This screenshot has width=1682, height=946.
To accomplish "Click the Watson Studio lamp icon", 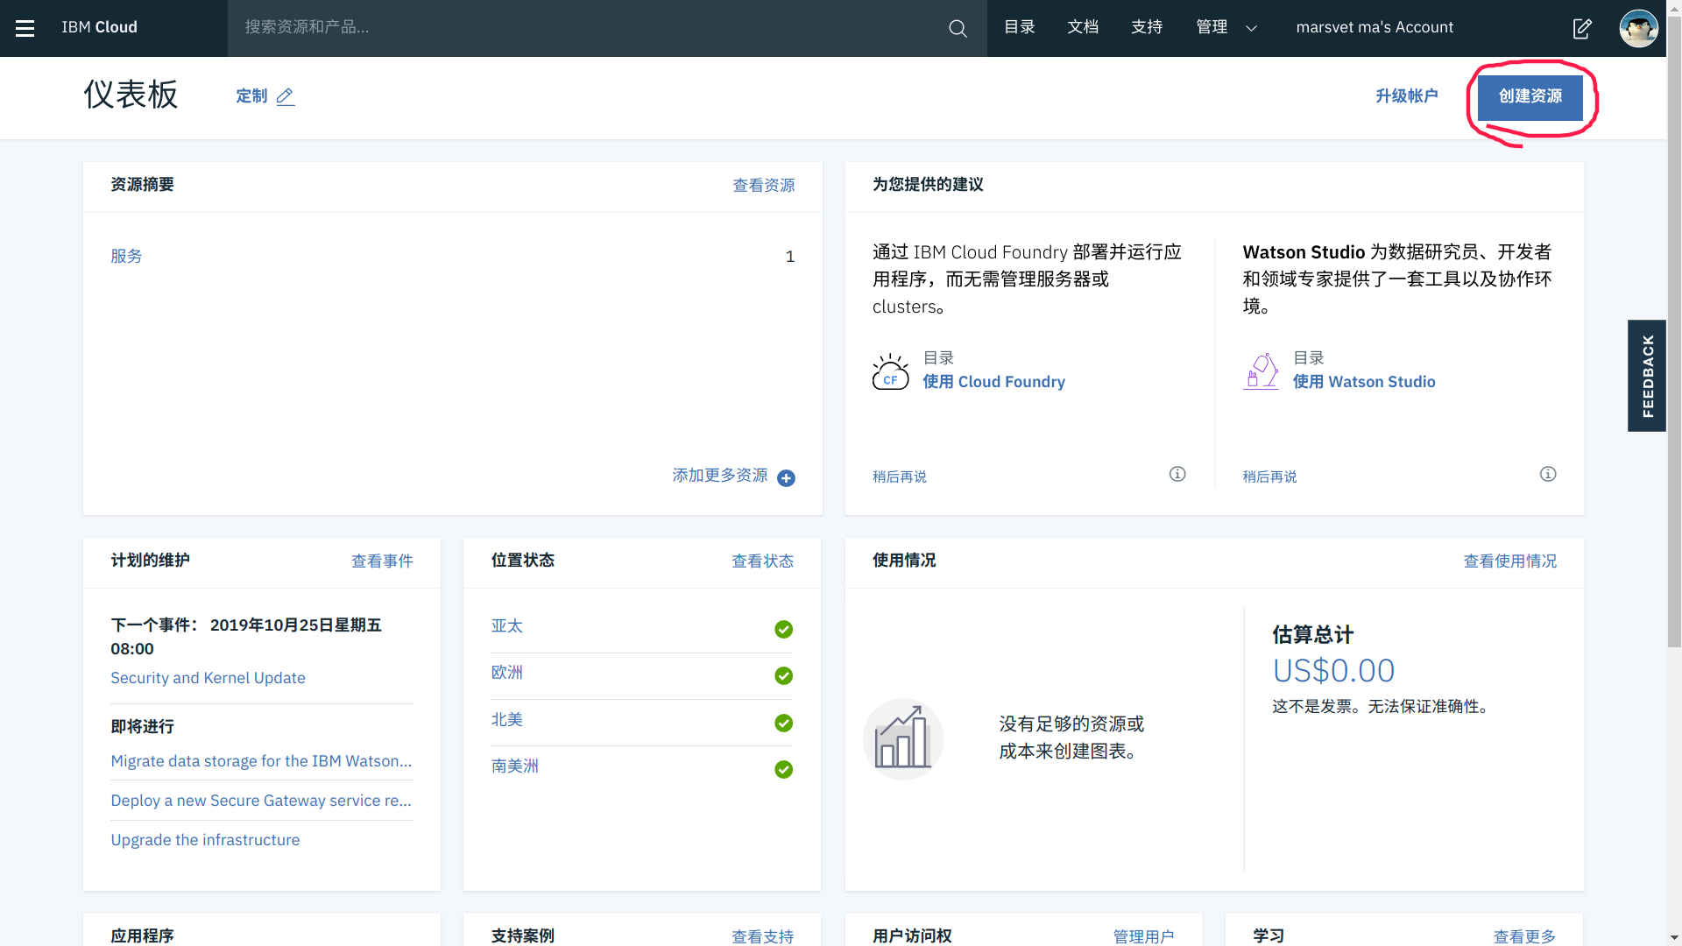I will (x=1261, y=372).
